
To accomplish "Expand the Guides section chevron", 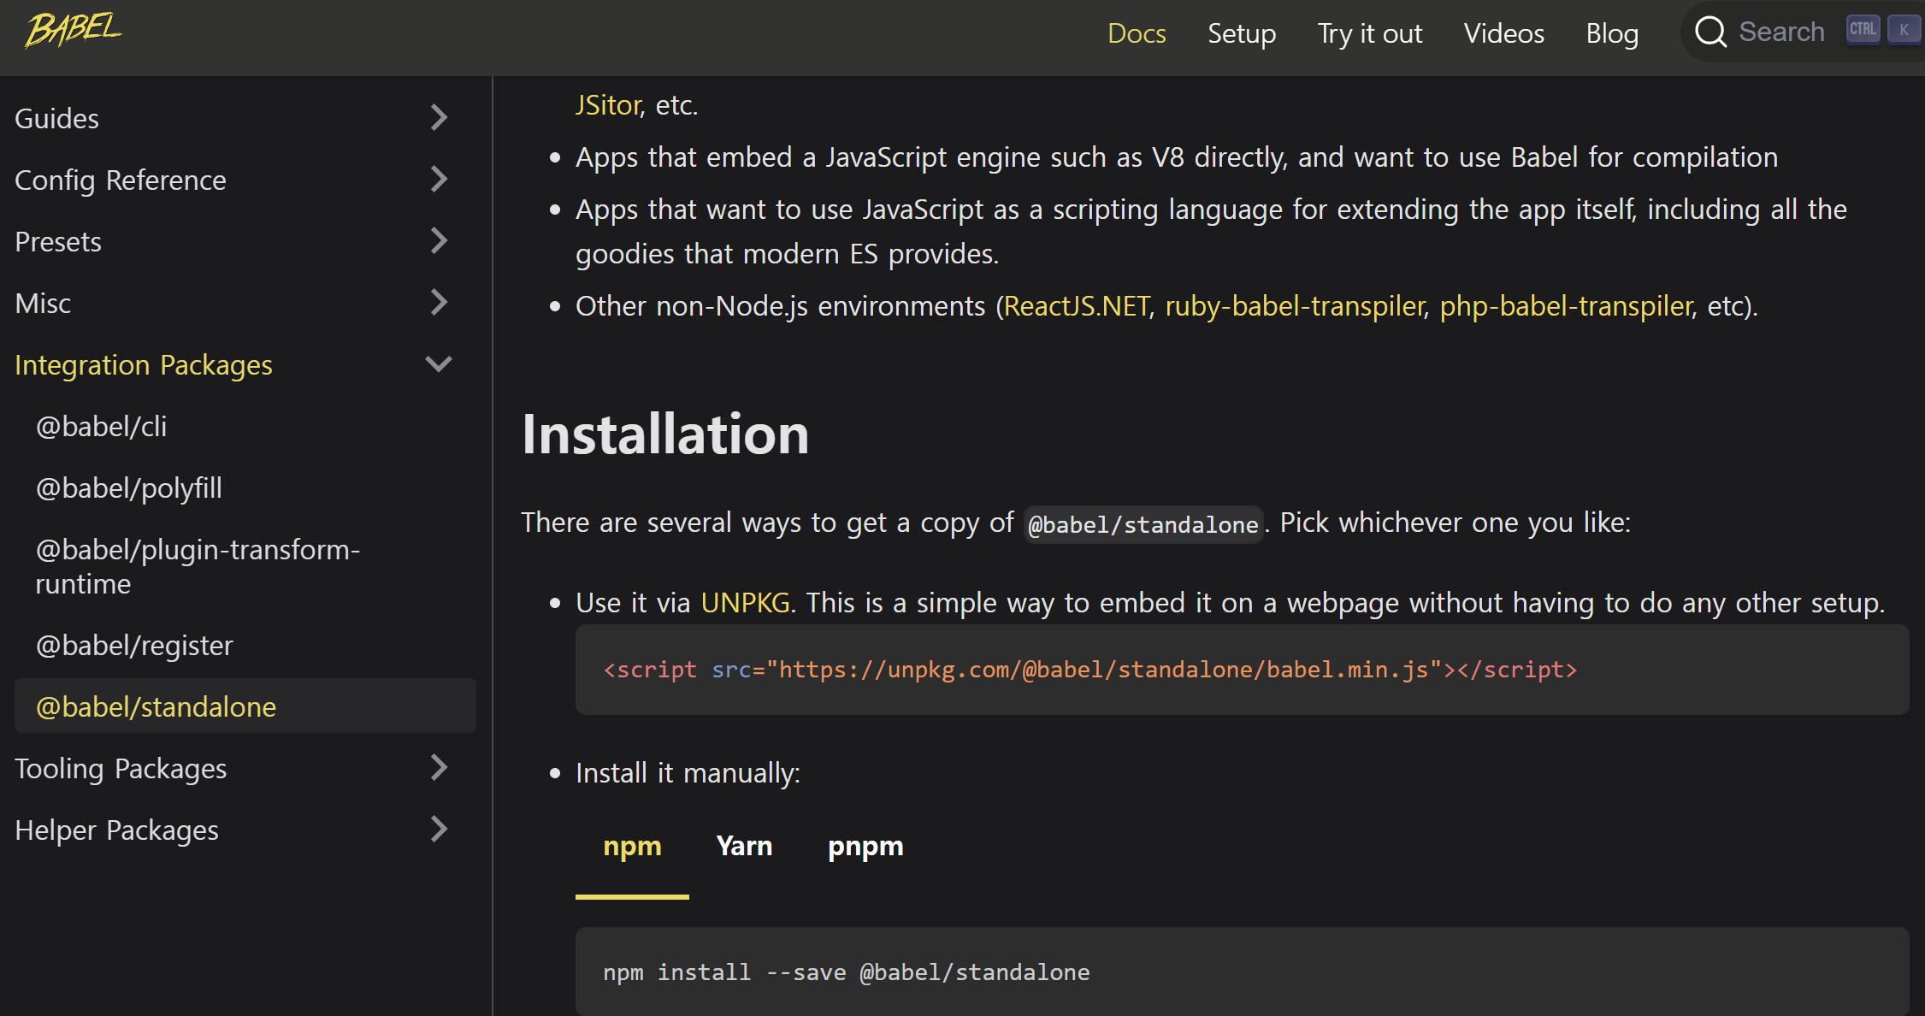I will pyautogui.click(x=439, y=117).
